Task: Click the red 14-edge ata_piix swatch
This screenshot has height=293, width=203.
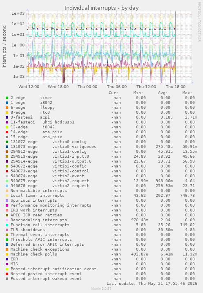Action: (7, 132)
